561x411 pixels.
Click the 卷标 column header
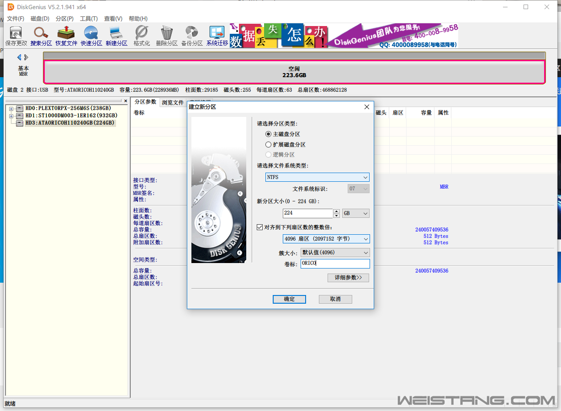coord(139,113)
